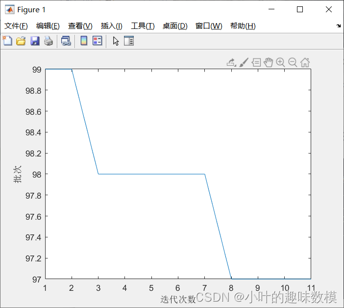Open the 工具(T) menu
Screen dimensions: 344x308
pyautogui.click(x=143, y=26)
